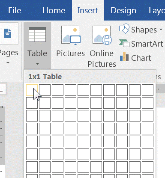This screenshot has width=165, height=178.
Task: Click the Pages document icon
Action: click(x=7, y=33)
